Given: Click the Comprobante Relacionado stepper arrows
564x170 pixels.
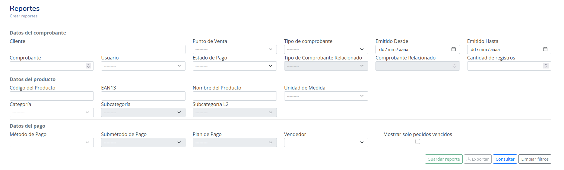Looking at the screenshot, I should tap(454, 66).
